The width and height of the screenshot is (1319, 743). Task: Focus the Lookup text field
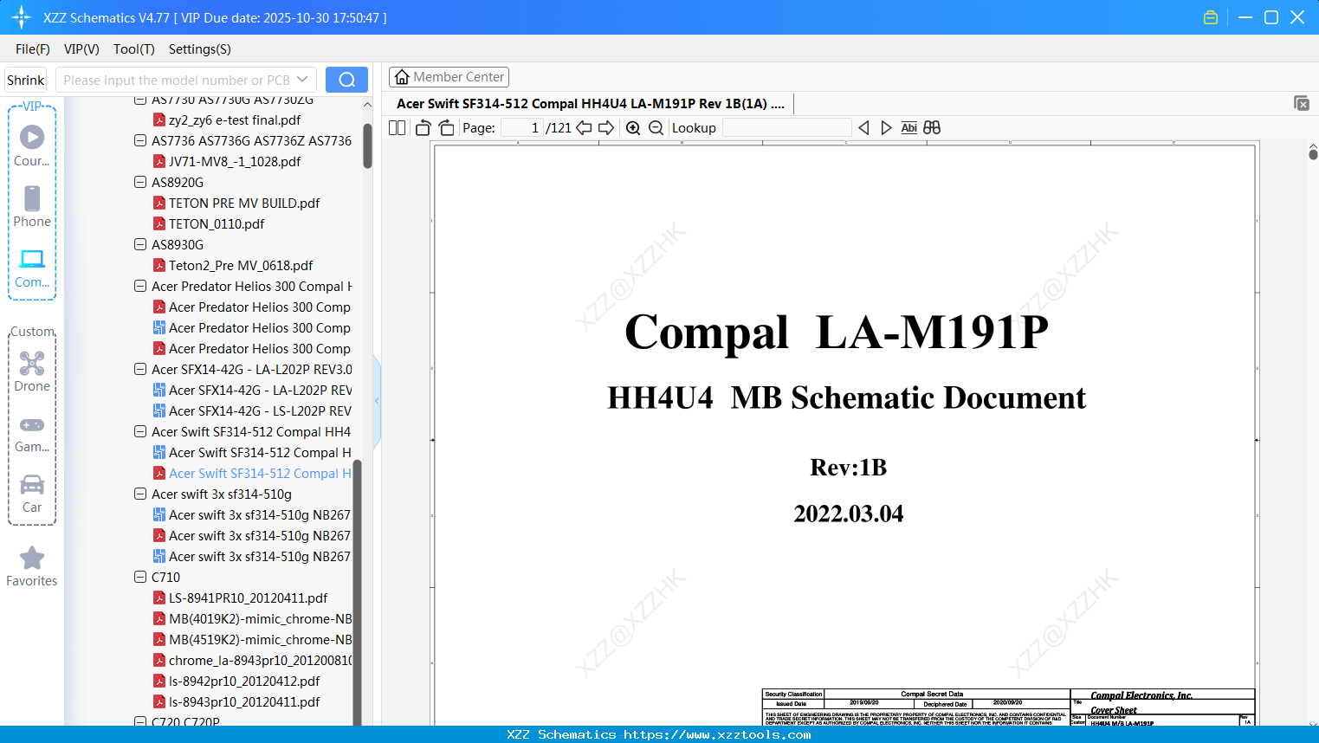pos(786,128)
